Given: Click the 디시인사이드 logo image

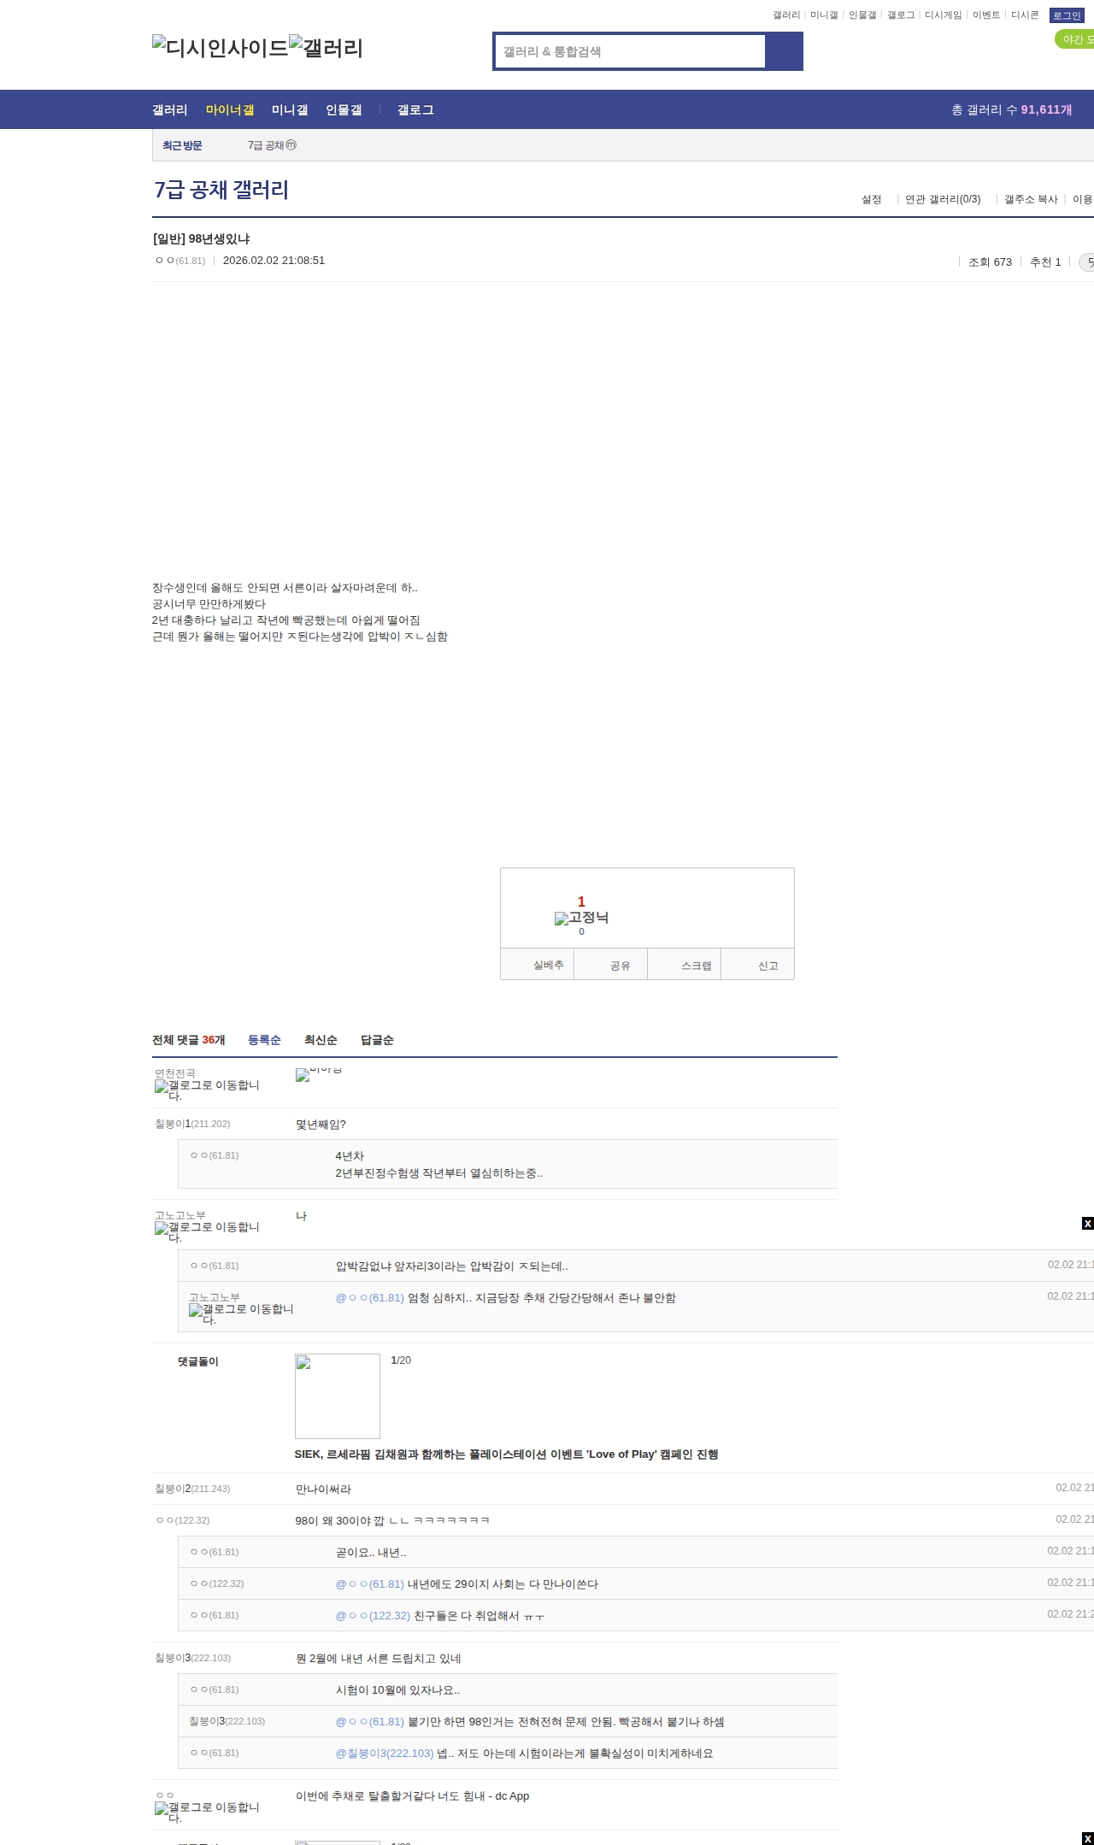Looking at the screenshot, I should [x=220, y=48].
